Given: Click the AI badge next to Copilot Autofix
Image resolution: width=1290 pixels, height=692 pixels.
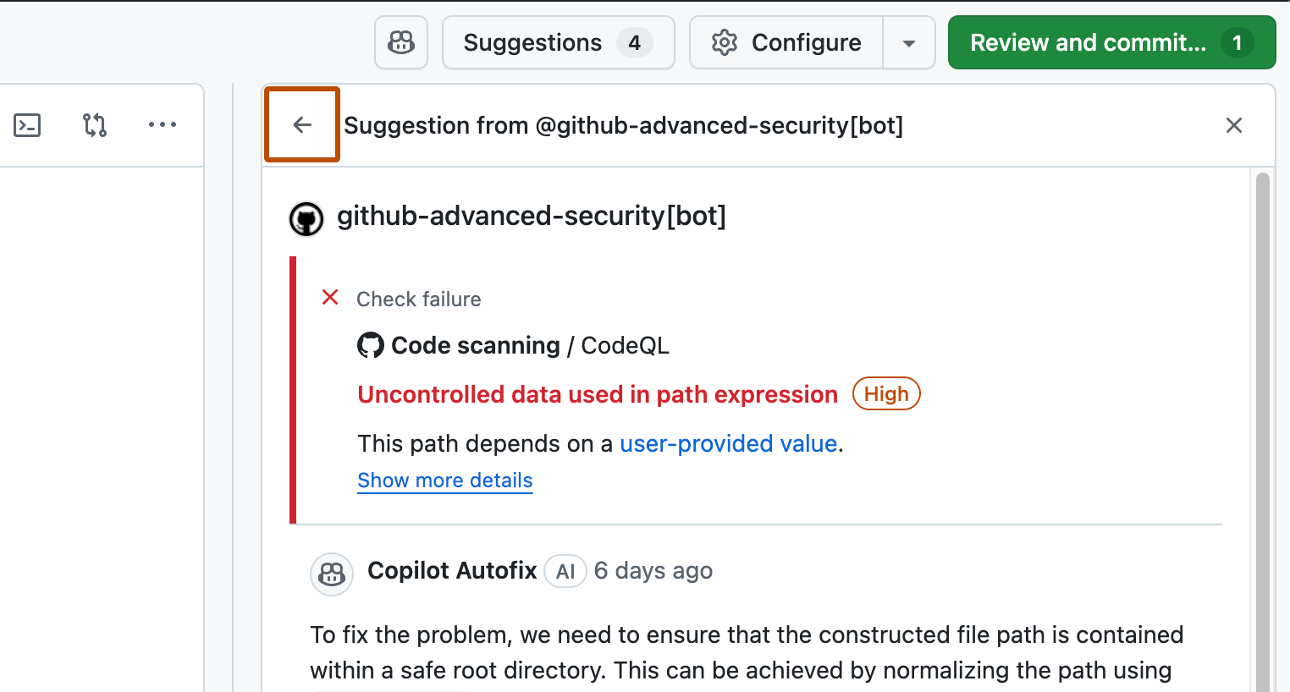Looking at the screenshot, I should (565, 572).
